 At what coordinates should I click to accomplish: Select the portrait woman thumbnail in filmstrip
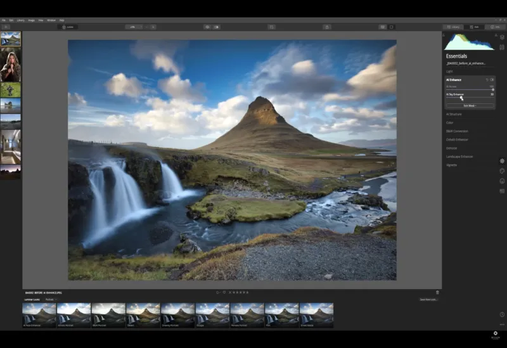[10, 64]
